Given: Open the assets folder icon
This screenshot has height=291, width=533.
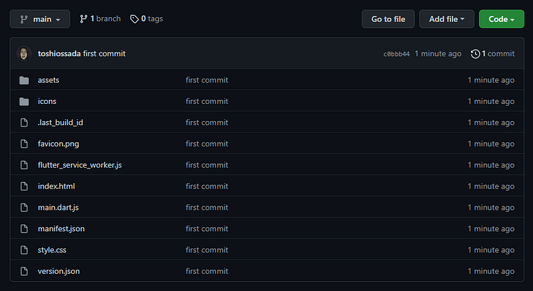Looking at the screenshot, I should point(24,80).
